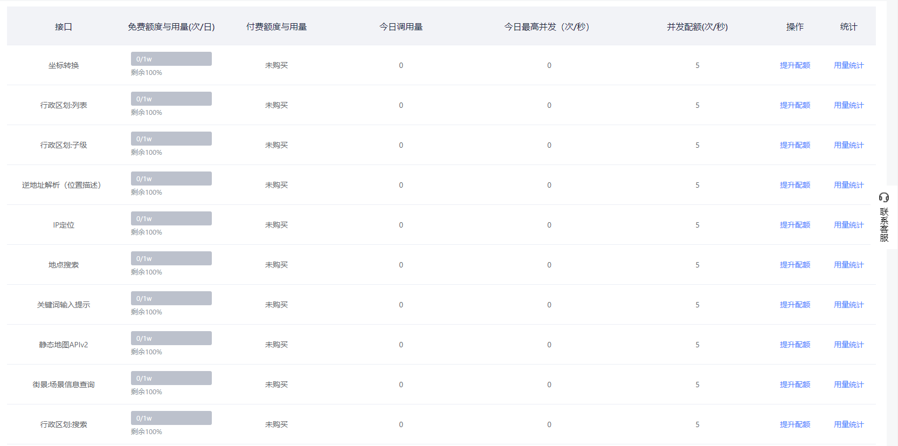Image resolution: width=898 pixels, height=446 pixels.
Task: Click the 联系客服 headset icon
Action: (x=884, y=197)
